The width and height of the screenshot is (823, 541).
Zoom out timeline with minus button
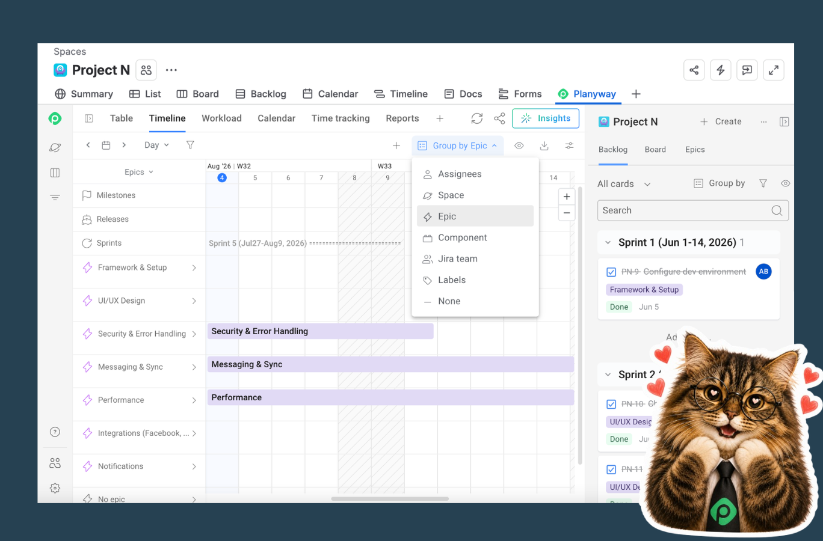tap(567, 213)
